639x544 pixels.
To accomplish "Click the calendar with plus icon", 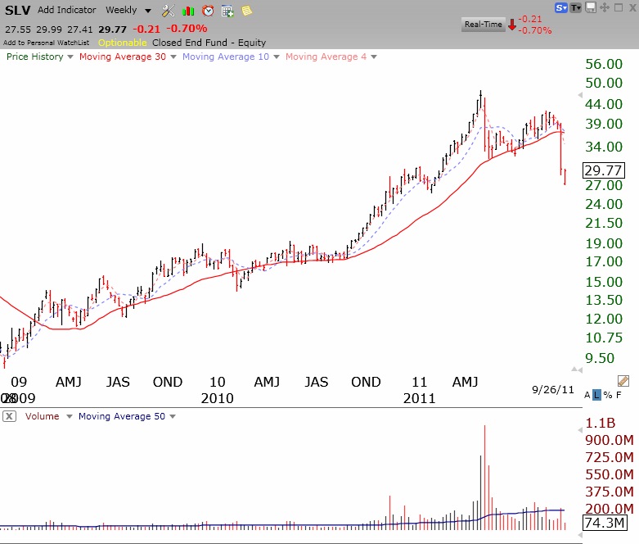I will [x=227, y=11].
